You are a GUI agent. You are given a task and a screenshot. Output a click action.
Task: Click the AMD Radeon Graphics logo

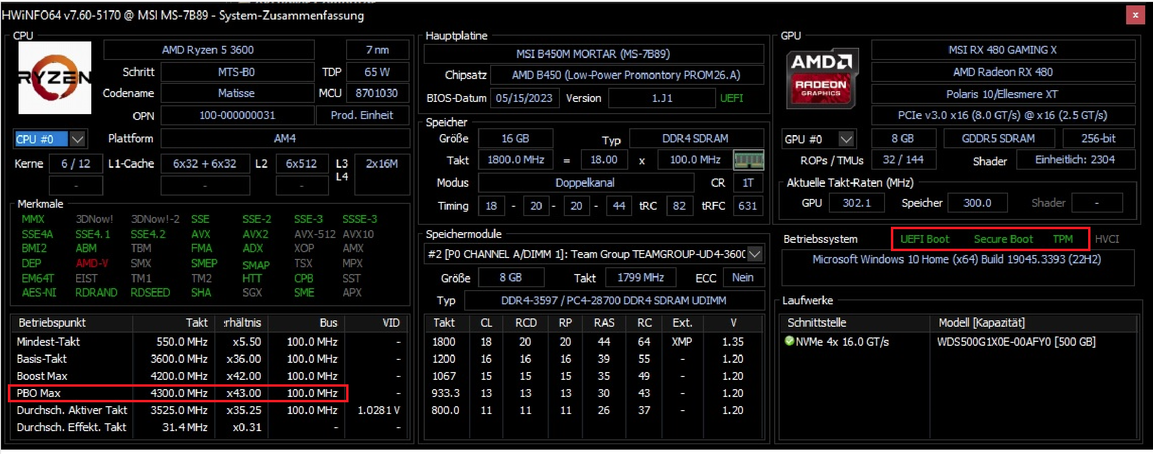[x=822, y=79]
